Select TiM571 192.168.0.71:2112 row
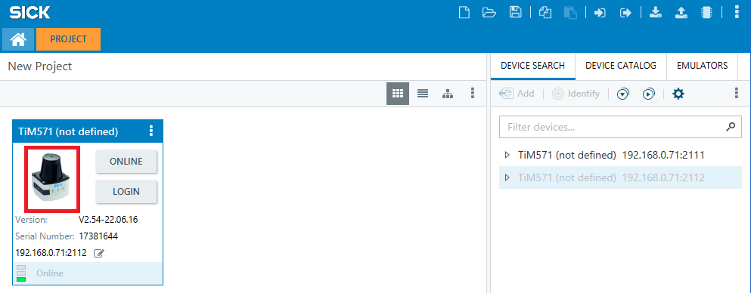The image size is (751, 293). coord(620,177)
